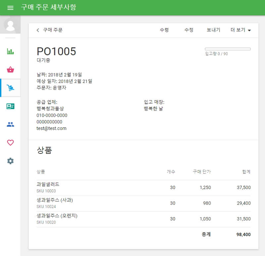Select the favorites heart icon

[10, 143]
